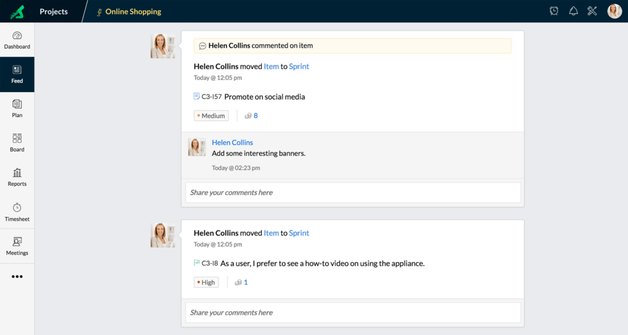
Task: Click the alarm clock timer icon
Action: coord(554,11)
